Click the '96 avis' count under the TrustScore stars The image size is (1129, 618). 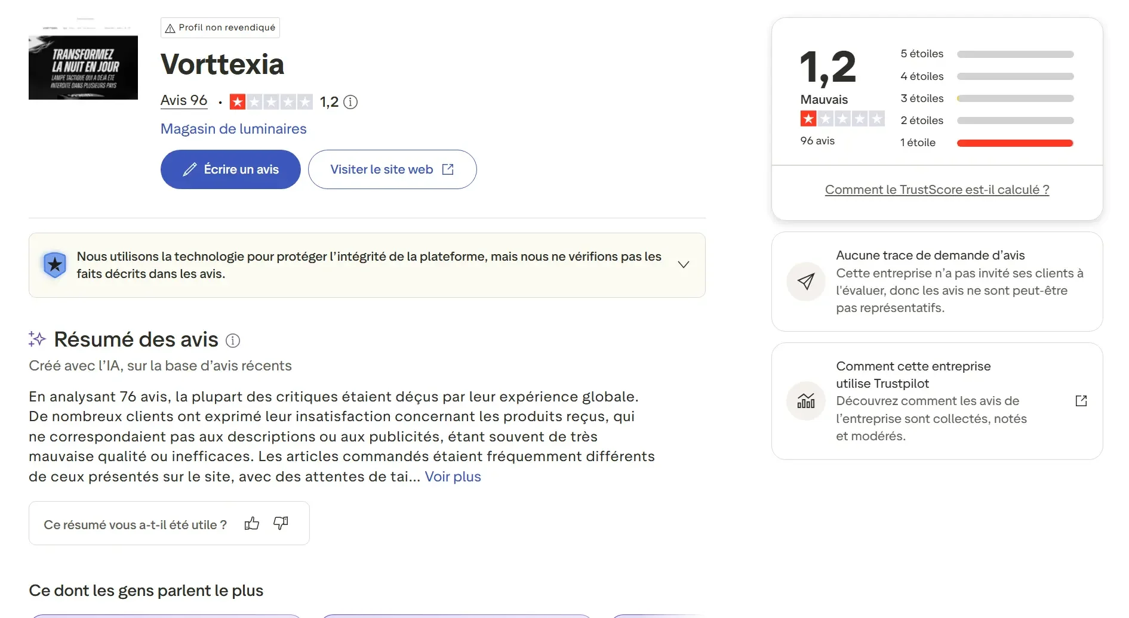(x=817, y=141)
